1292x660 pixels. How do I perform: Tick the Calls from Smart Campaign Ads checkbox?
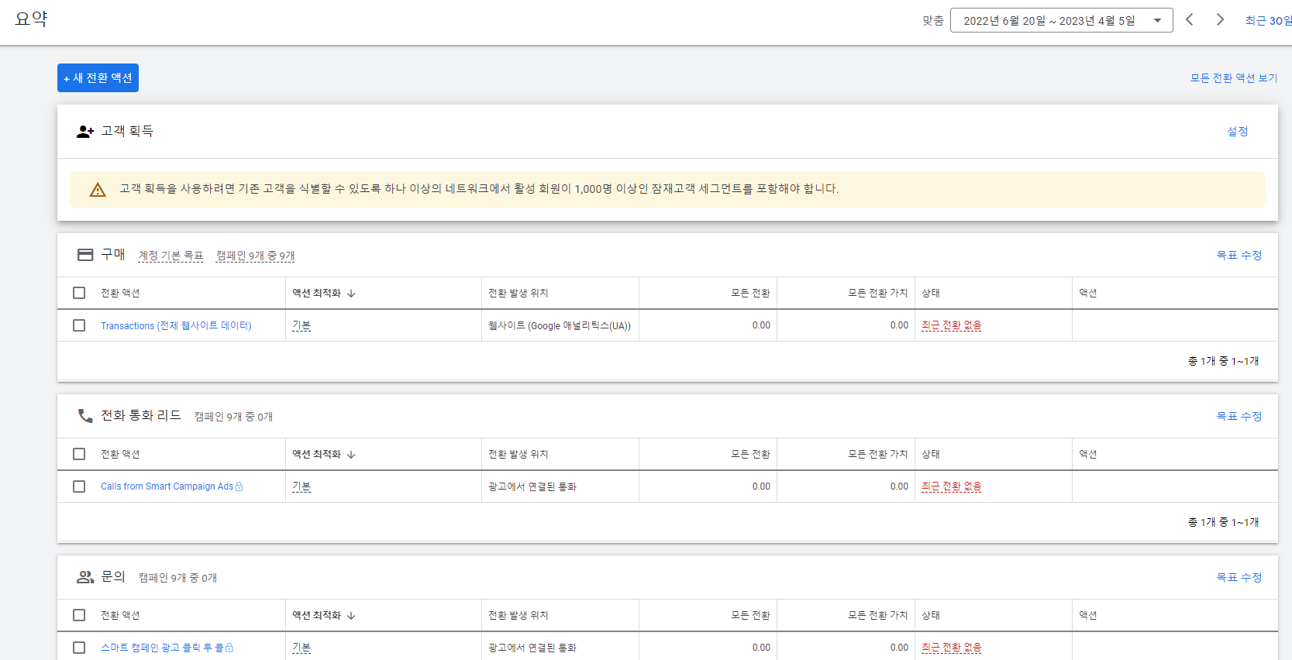79,486
